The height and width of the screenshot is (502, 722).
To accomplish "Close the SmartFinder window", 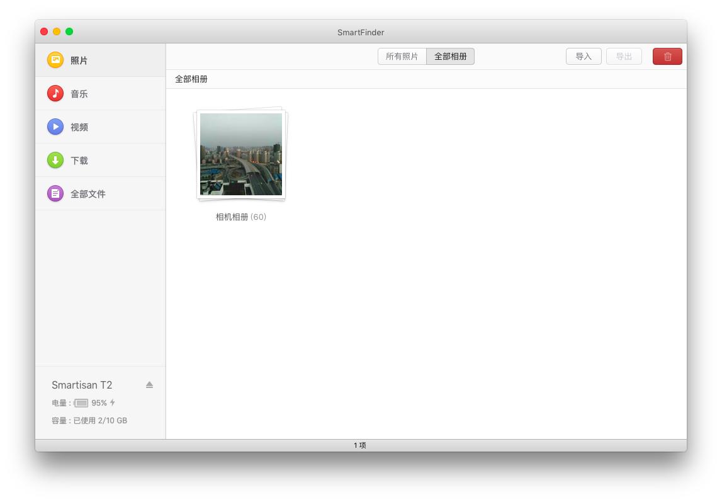I will (x=44, y=31).
